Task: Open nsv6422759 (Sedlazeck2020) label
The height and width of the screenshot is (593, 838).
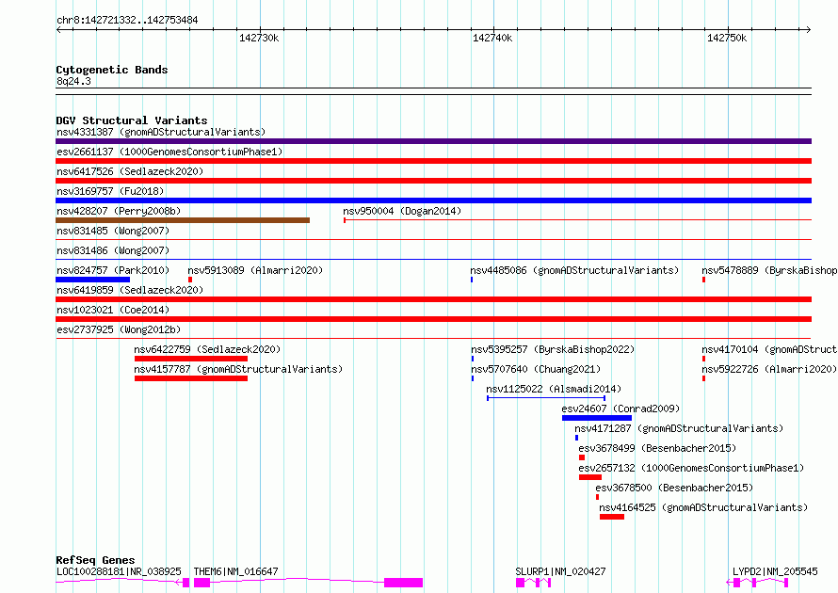Action: (x=207, y=349)
